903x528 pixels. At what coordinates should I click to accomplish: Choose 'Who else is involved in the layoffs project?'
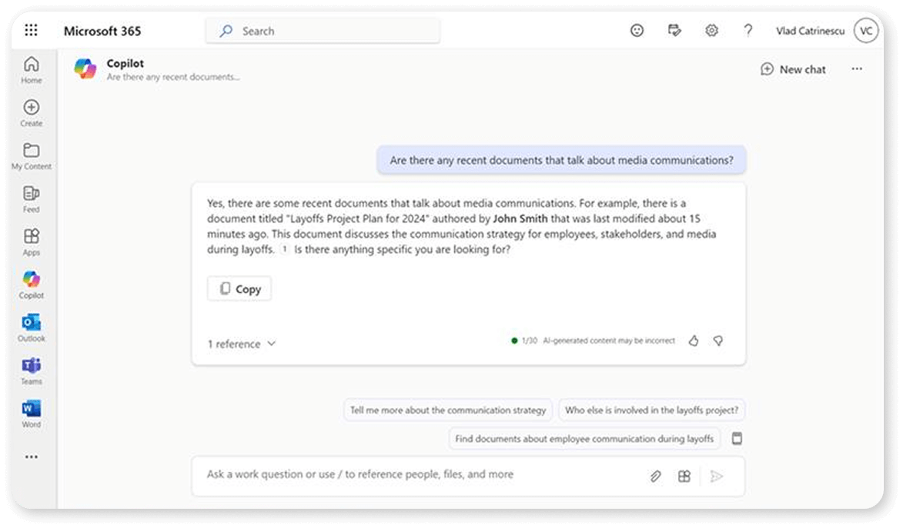tap(651, 410)
